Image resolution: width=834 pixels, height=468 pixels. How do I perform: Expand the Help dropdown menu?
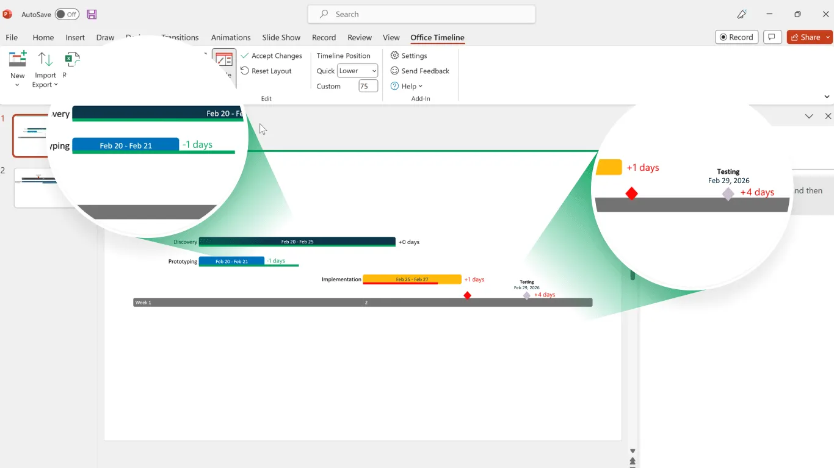pyautogui.click(x=407, y=86)
